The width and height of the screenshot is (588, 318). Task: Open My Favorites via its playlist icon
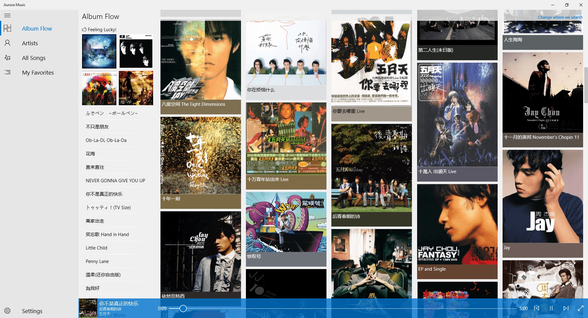pyautogui.click(x=7, y=72)
